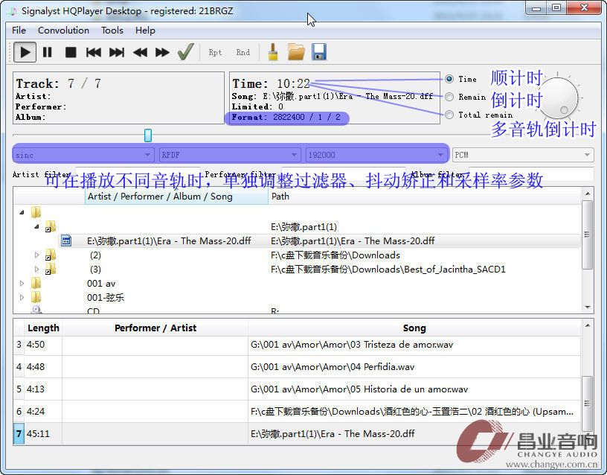Open the Help menu
607x475 pixels.
[x=145, y=31]
